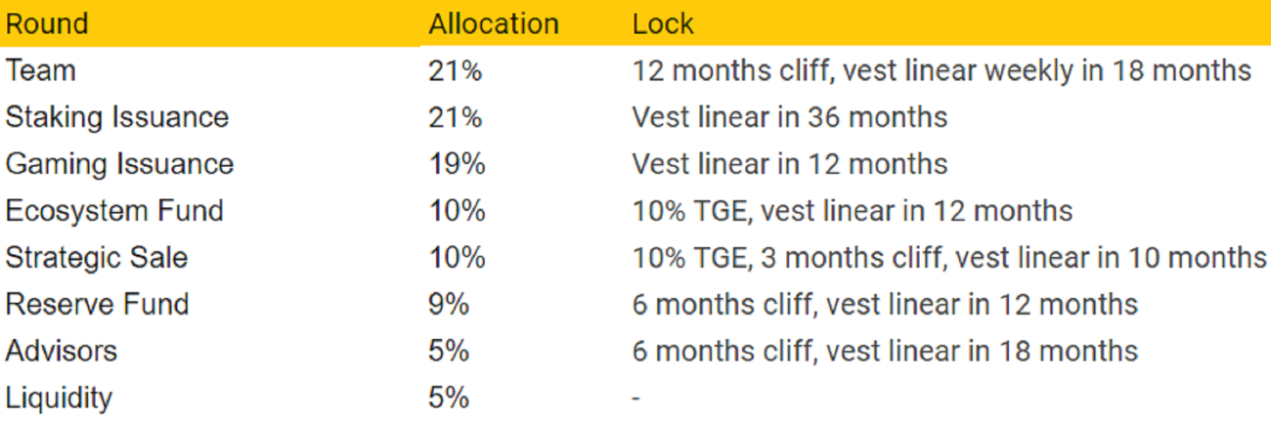Select the Reserve Fund cell
Viewport: 1271px width, 421px height.
97,305
